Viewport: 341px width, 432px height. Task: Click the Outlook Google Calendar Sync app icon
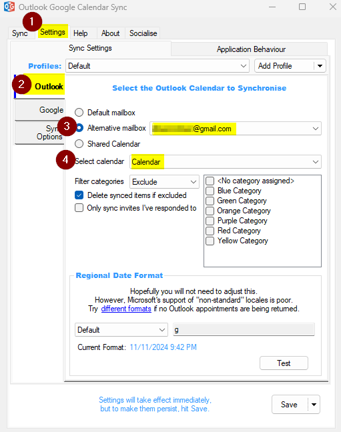tap(9, 7)
